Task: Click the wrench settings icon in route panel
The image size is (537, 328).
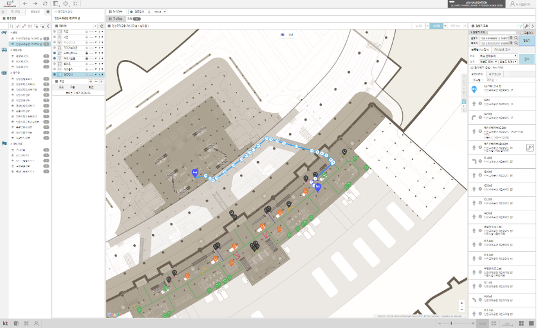Action: point(526,27)
